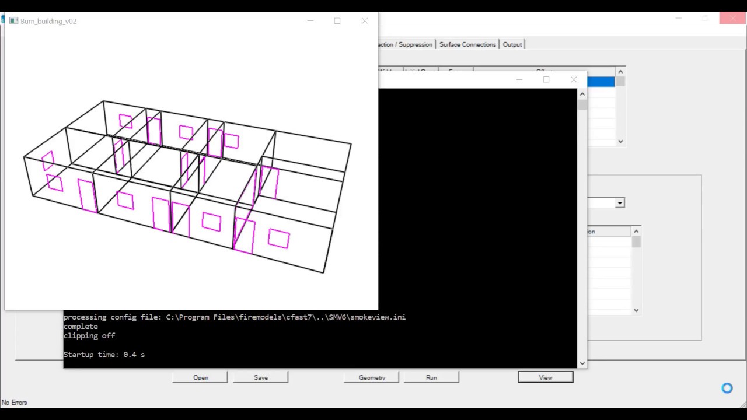This screenshot has width=747, height=420.
Task: Click the Run button
Action: click(x=431, y=377)
